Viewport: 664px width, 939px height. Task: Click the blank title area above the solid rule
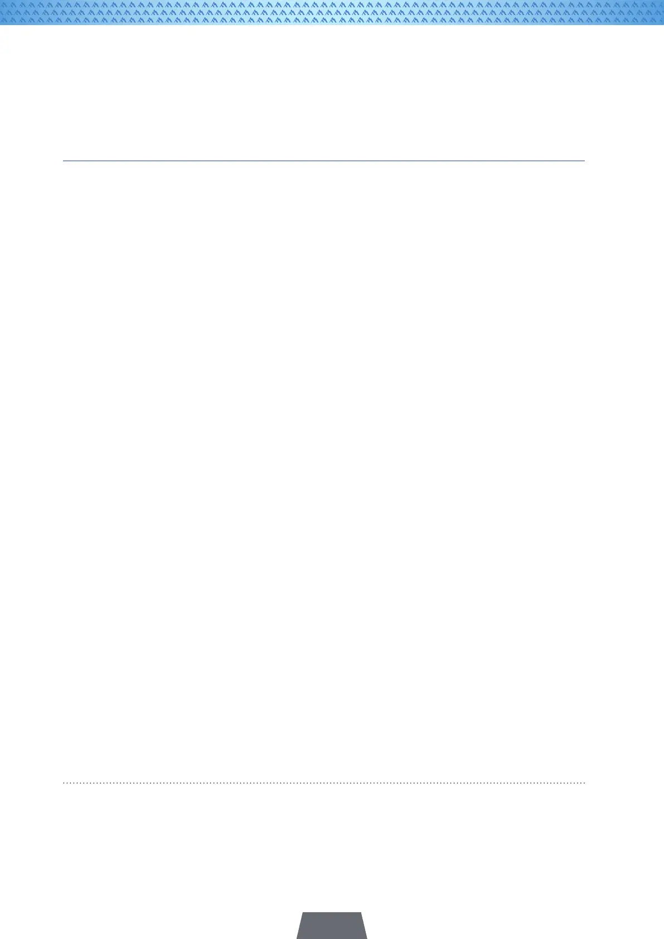tap(324, 93)
